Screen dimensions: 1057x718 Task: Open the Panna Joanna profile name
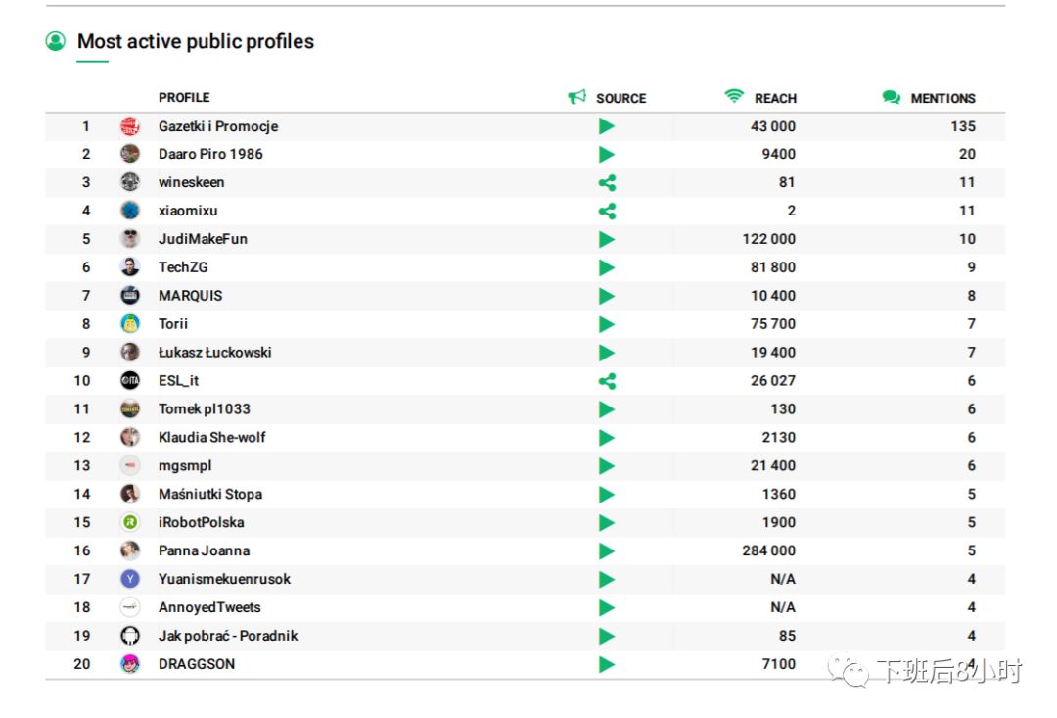(x=205, y=551)
